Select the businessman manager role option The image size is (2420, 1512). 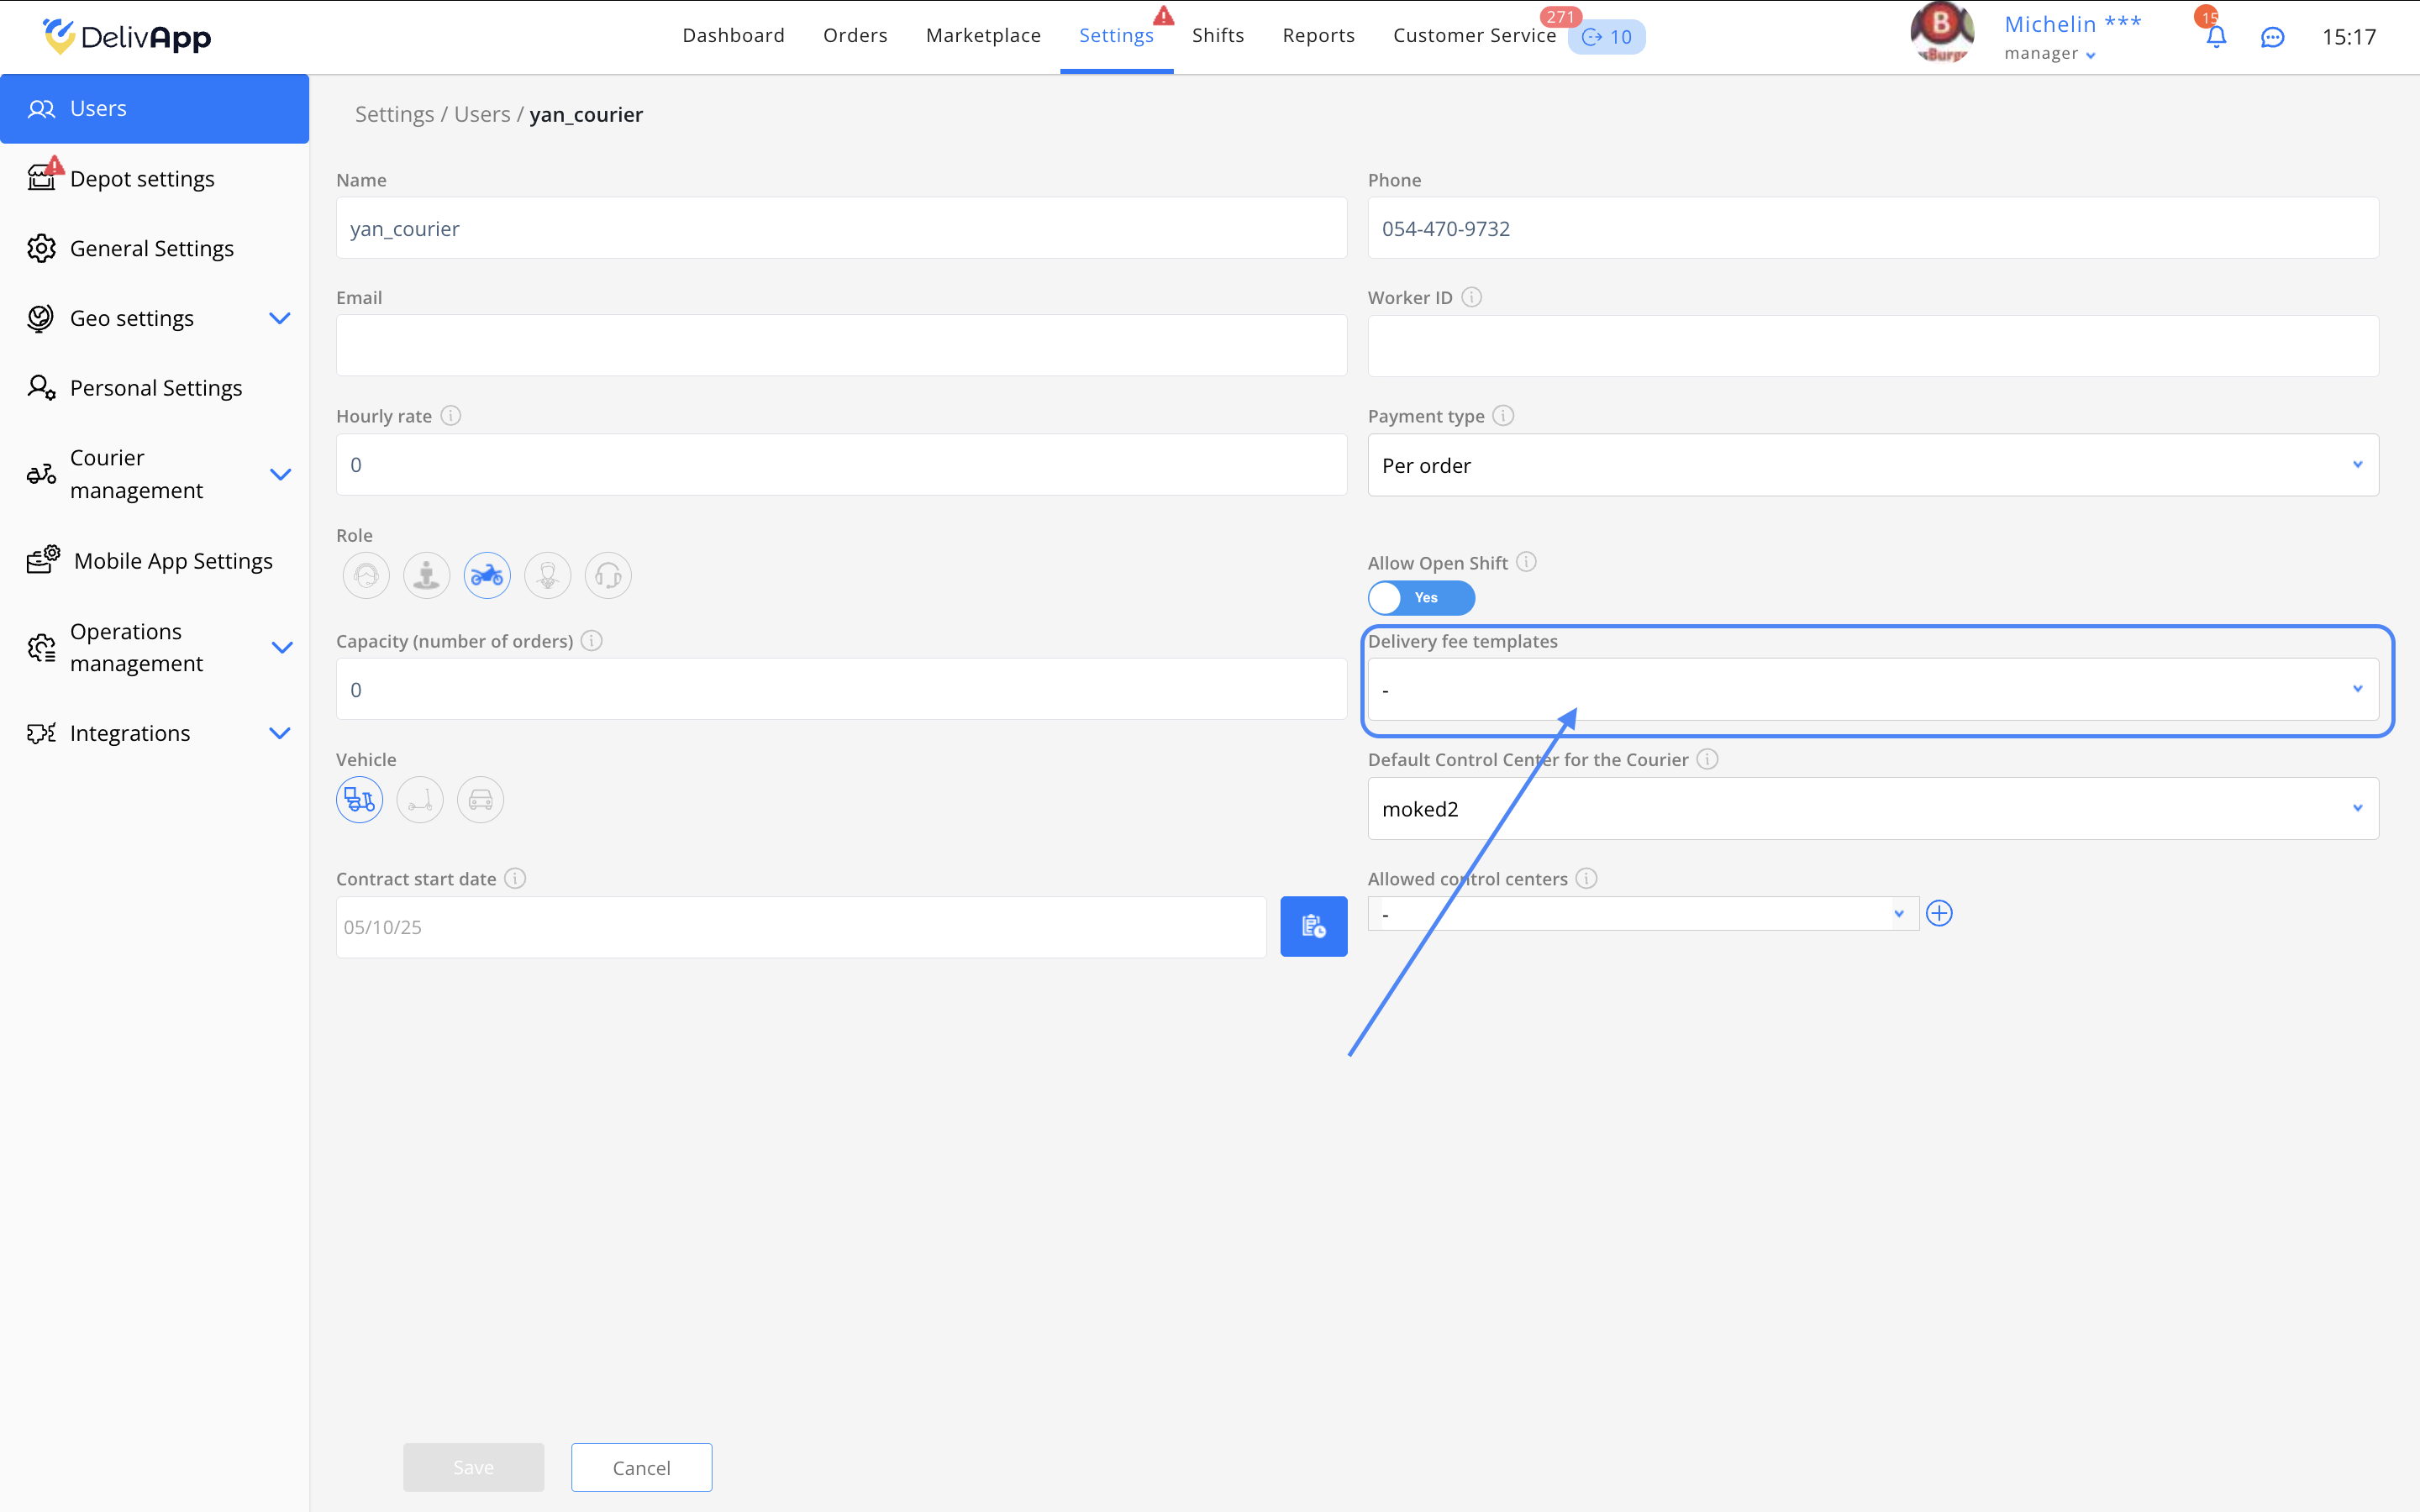tap(548, 575)
